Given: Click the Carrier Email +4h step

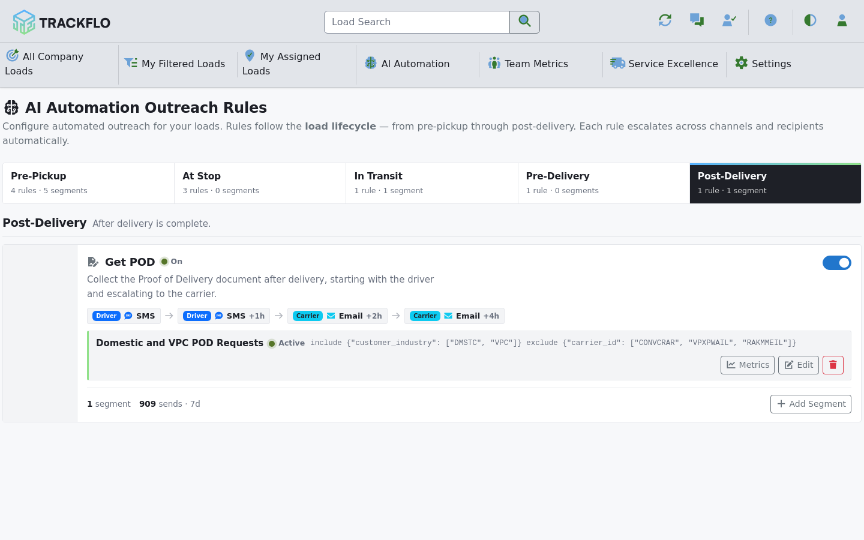Looking at the screenshot, I should (x=454, y=316).
